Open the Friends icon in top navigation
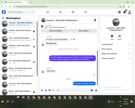135x108 pixels. tap(60, 12)
